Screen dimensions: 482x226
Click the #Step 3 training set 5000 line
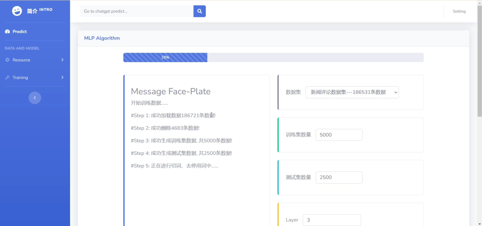[182, 141]
